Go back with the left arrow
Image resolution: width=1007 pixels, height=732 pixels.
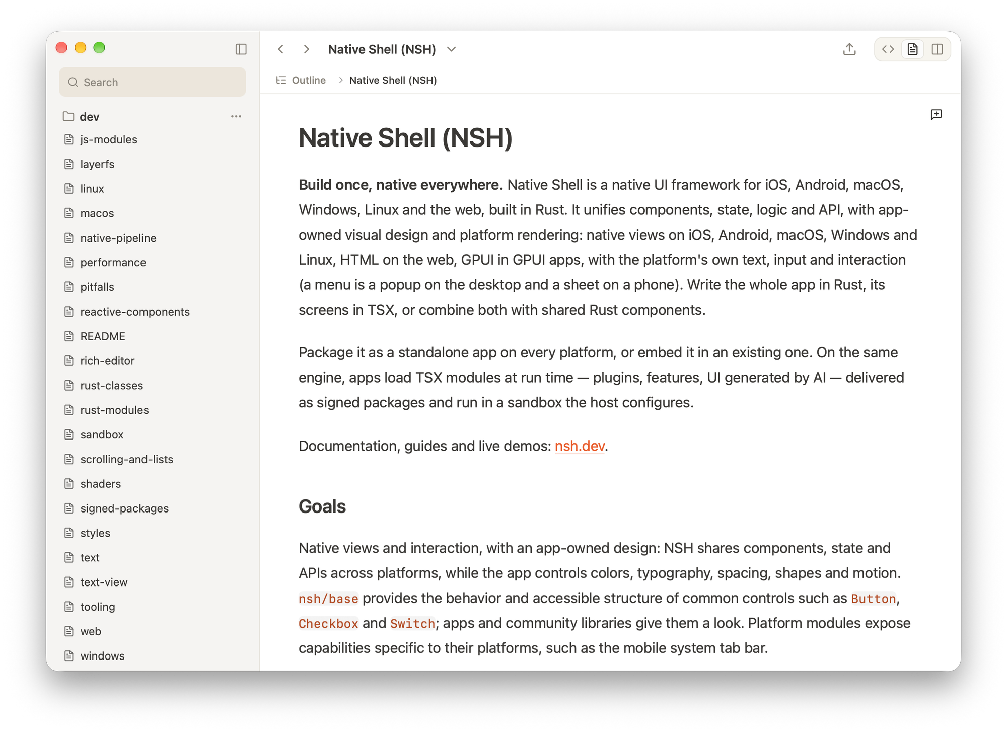281,49
